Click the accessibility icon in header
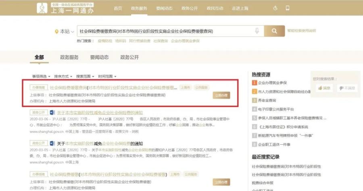363x191 pixels. [275, 8]
